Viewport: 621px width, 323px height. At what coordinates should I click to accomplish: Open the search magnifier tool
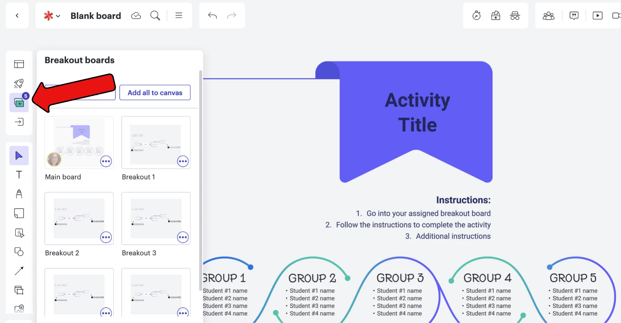coord(155,16)
